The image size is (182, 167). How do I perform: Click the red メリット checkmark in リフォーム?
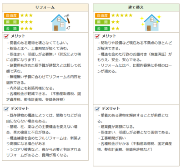tap(6, 36)
